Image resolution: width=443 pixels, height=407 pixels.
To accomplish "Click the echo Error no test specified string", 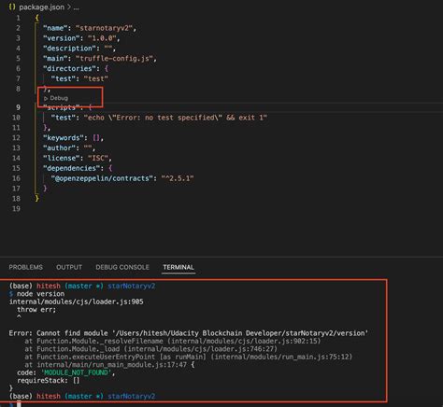I will coord(176,118).
